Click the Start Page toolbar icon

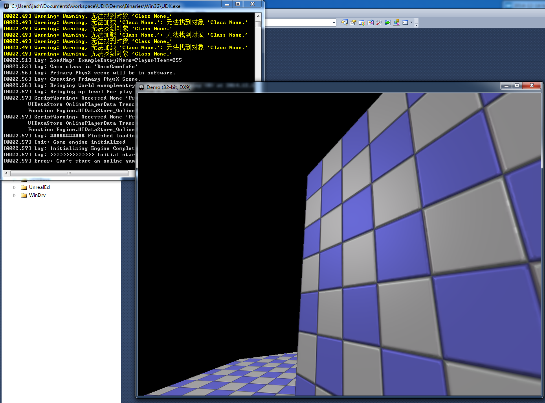371,22
